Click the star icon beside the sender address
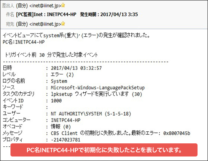Image resolution: width=208 pixels, height=161 pixels. pyautogui.click(x=63, y=5)
